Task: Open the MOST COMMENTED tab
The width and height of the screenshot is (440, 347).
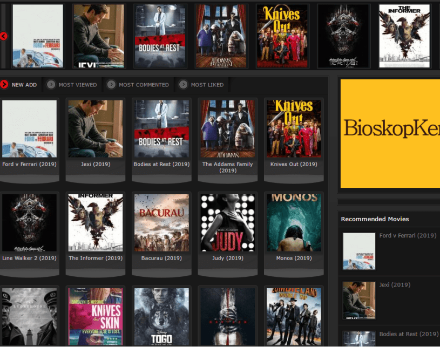Action: click(x=139, y=85)
